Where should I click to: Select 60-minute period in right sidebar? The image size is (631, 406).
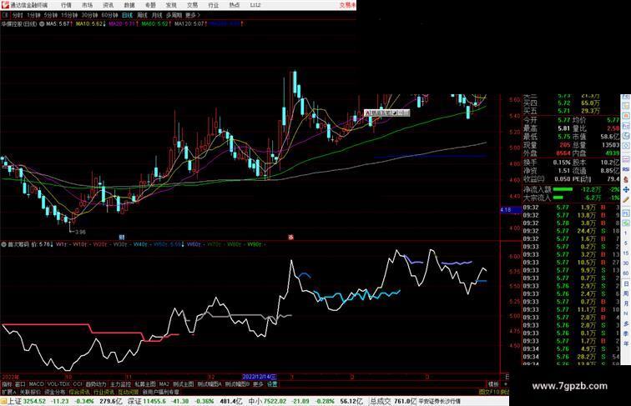pos(626,273)
